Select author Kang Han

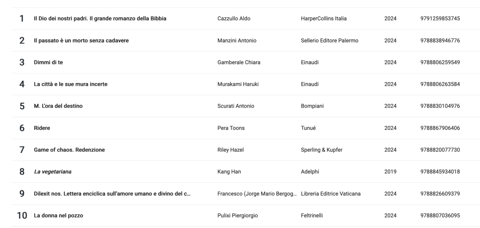(229, 172)
